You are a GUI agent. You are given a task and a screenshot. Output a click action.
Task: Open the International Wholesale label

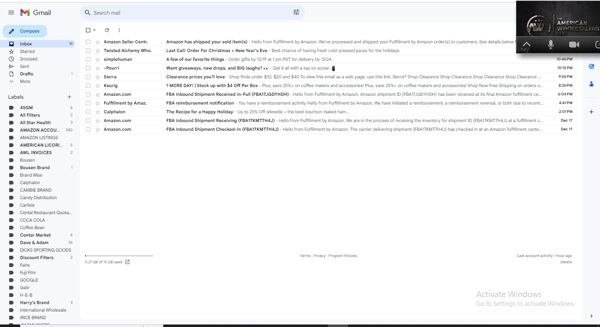43,310
